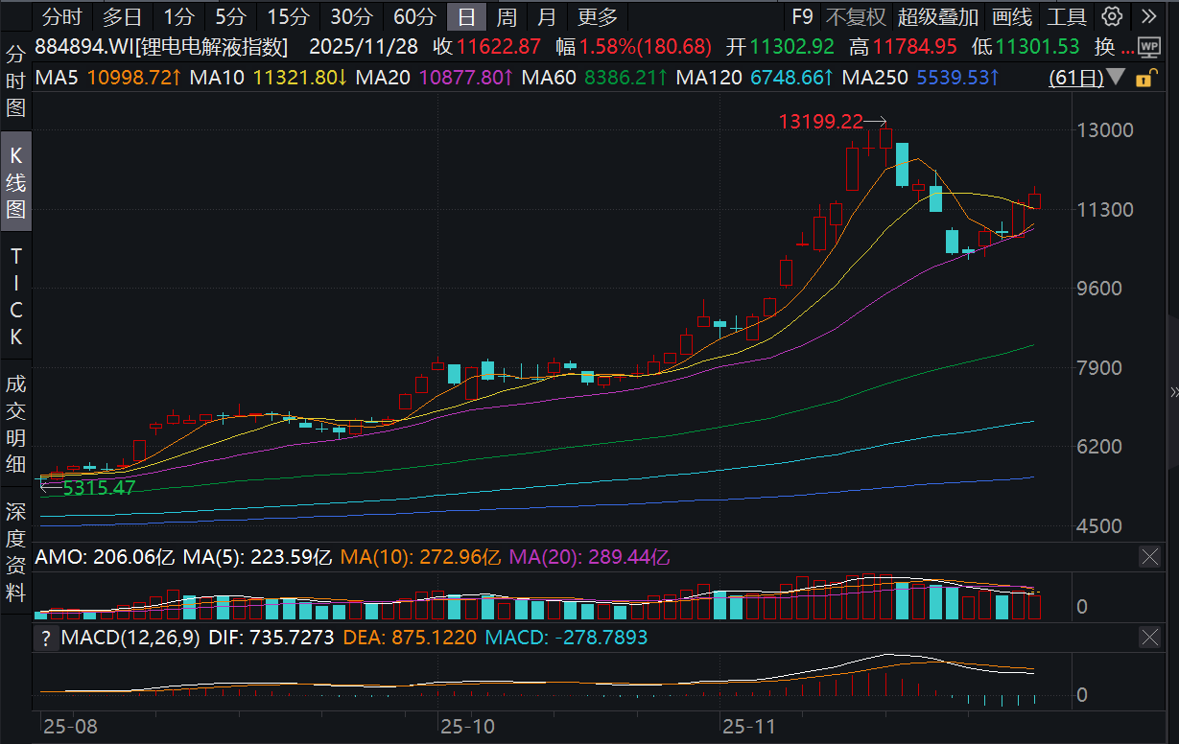This screenshot has height=744, width=1179.
Task: Close the MACD indicator panel
Action: point(1148,638)
